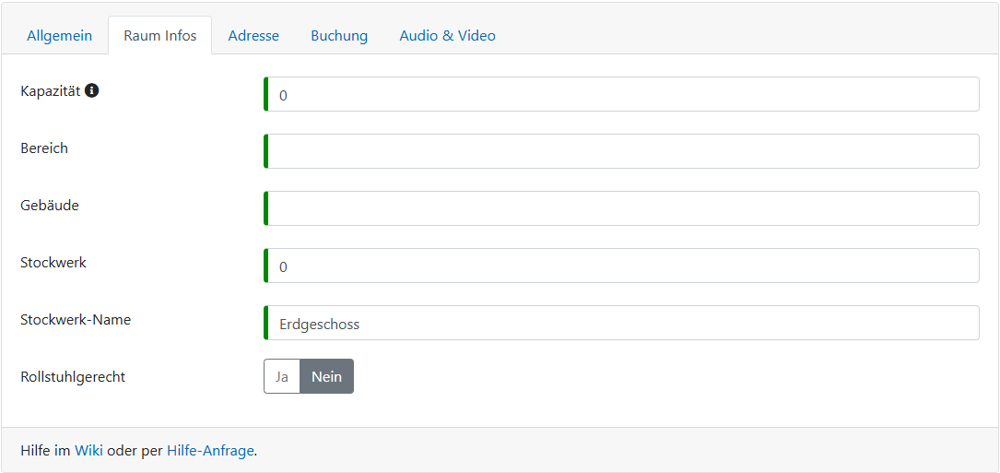Click the Rollstuhlgerecht label
Viewport: 1000px width, 473px height.
(x=73, y=376)
